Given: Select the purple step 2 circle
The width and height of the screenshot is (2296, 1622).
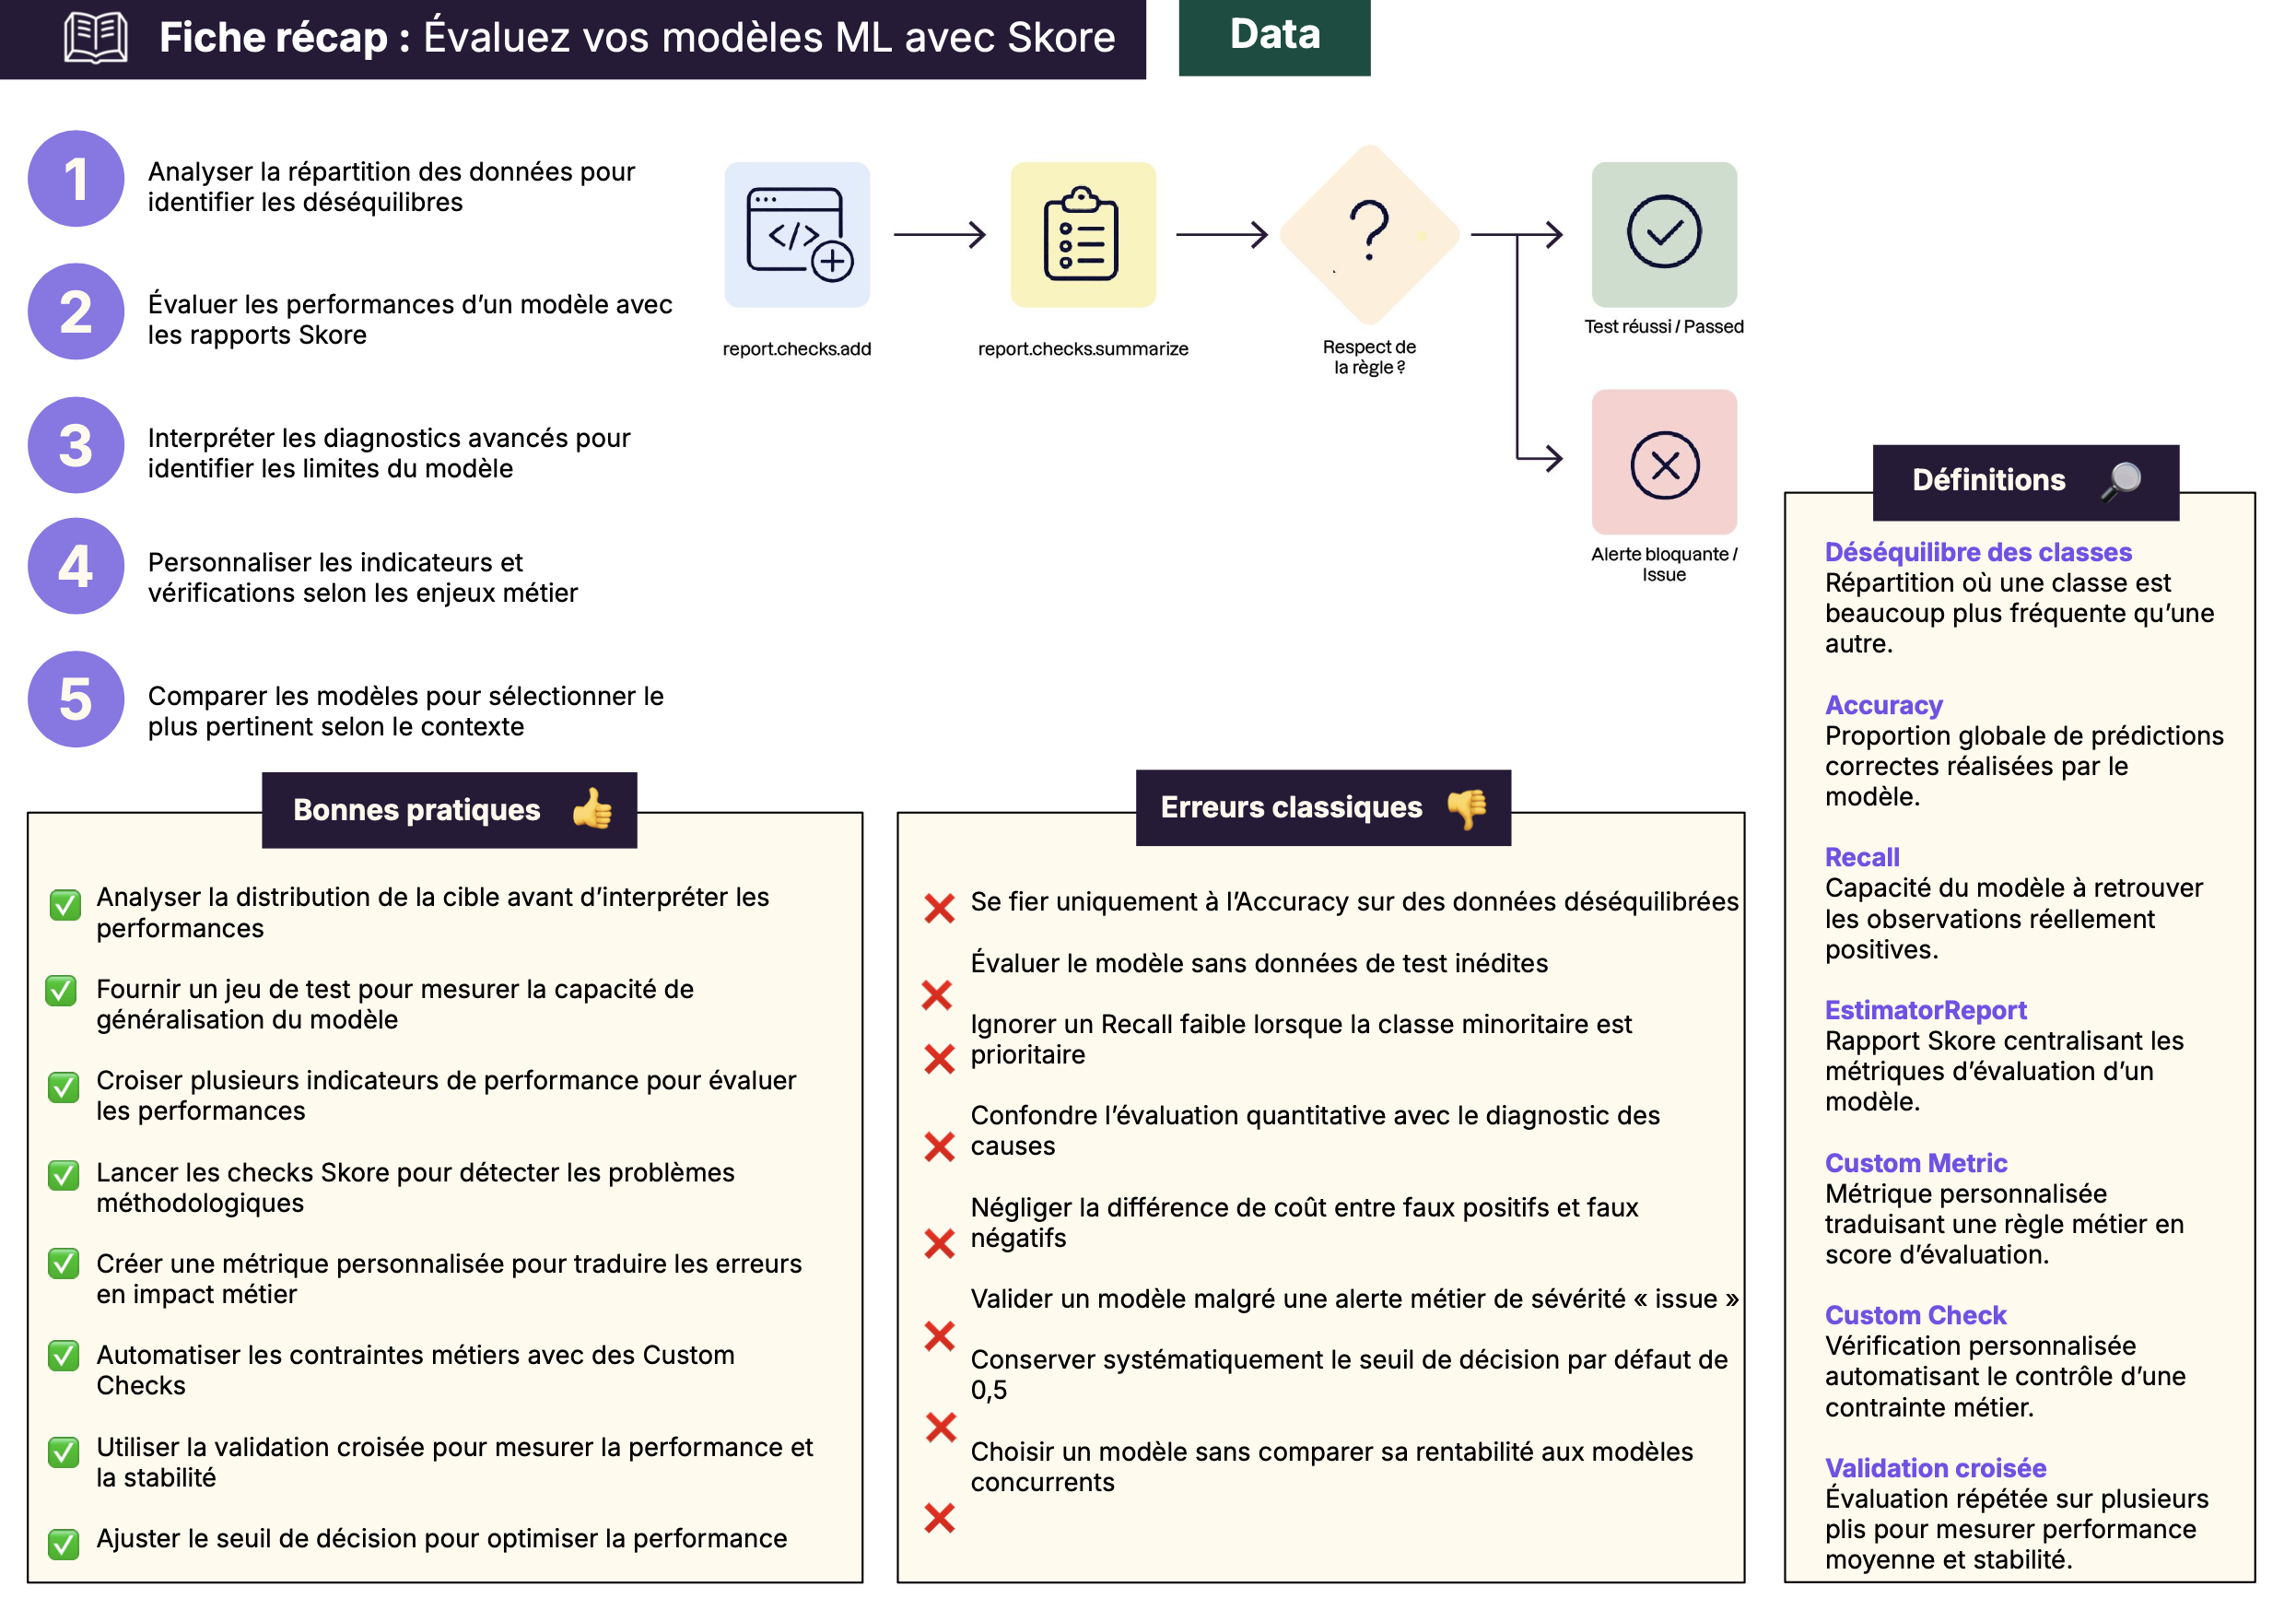Looking at the screenshot, I should point(76,311).
